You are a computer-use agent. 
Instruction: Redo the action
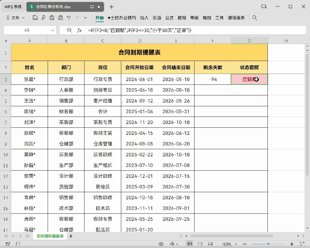tap(77, 18)
